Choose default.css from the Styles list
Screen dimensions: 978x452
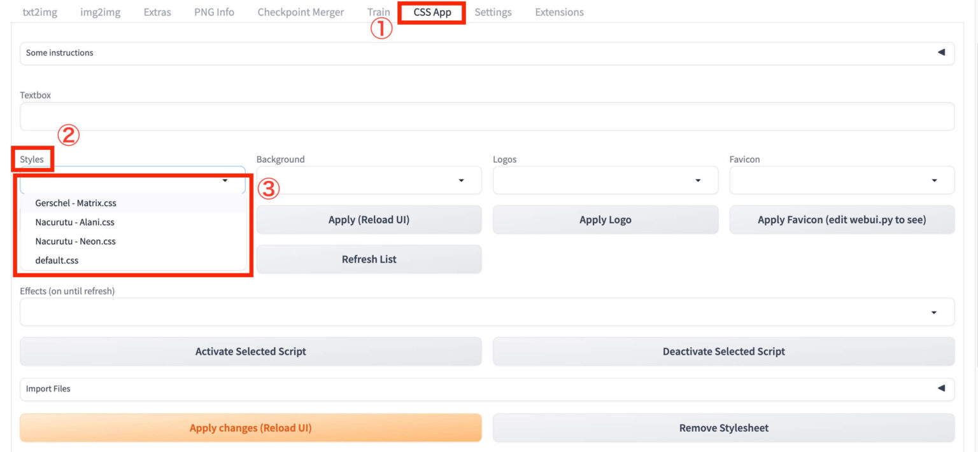(x=57, y=260)
